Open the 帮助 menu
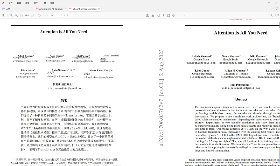Screen dimensions: 280x166 pos(52,3)
